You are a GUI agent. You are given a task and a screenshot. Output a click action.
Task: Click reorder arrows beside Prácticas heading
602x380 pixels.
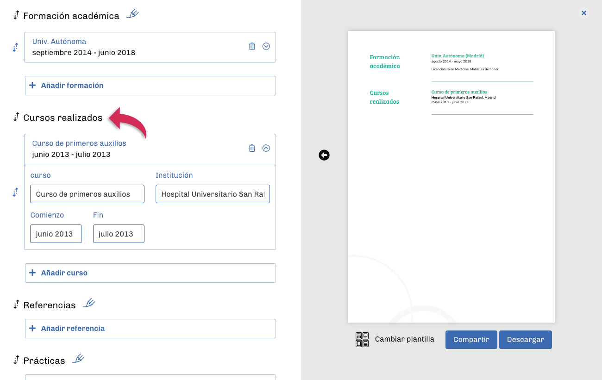coord(16,360)
